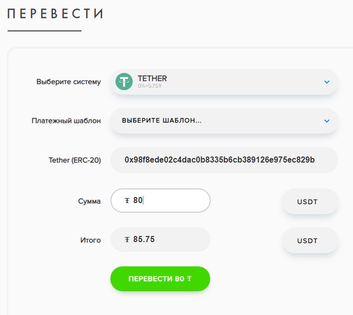Open the TETHER payment system dropdown
This screenshot has width=353, height=315.
click(224, 82)
